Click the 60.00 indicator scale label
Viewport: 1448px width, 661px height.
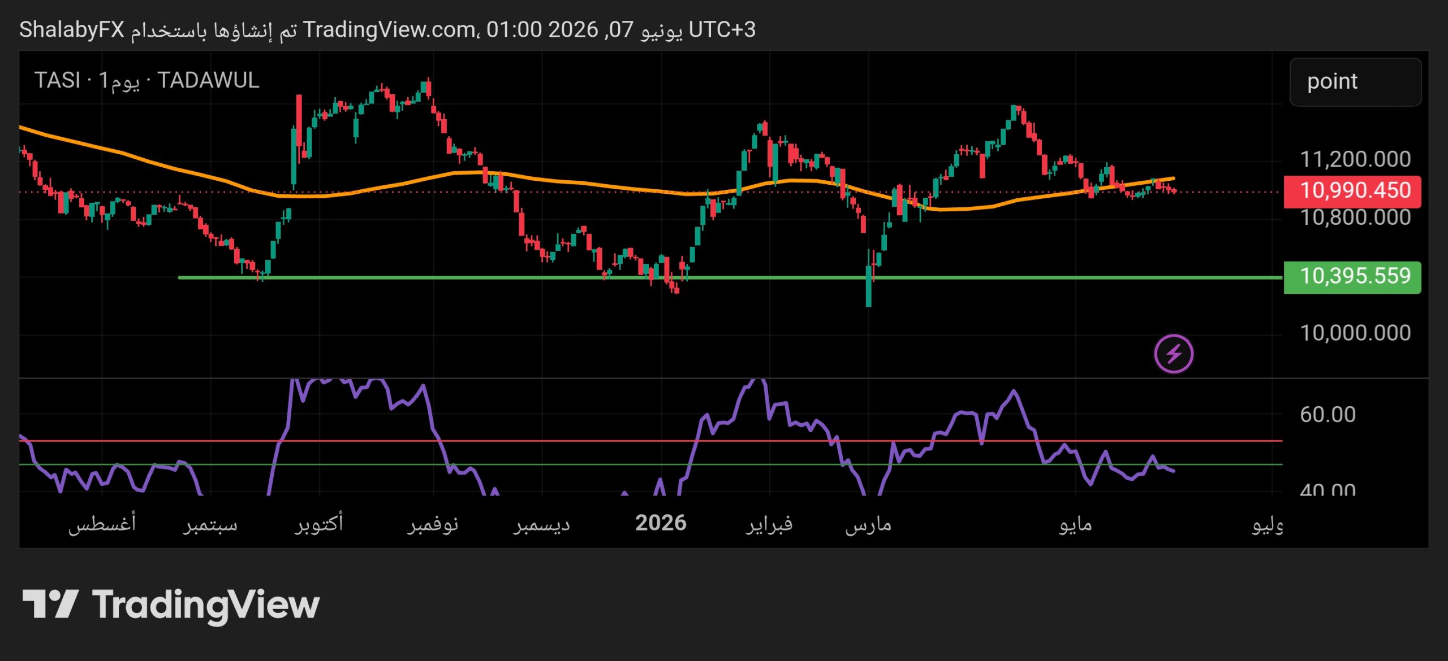pos(1328,415)
